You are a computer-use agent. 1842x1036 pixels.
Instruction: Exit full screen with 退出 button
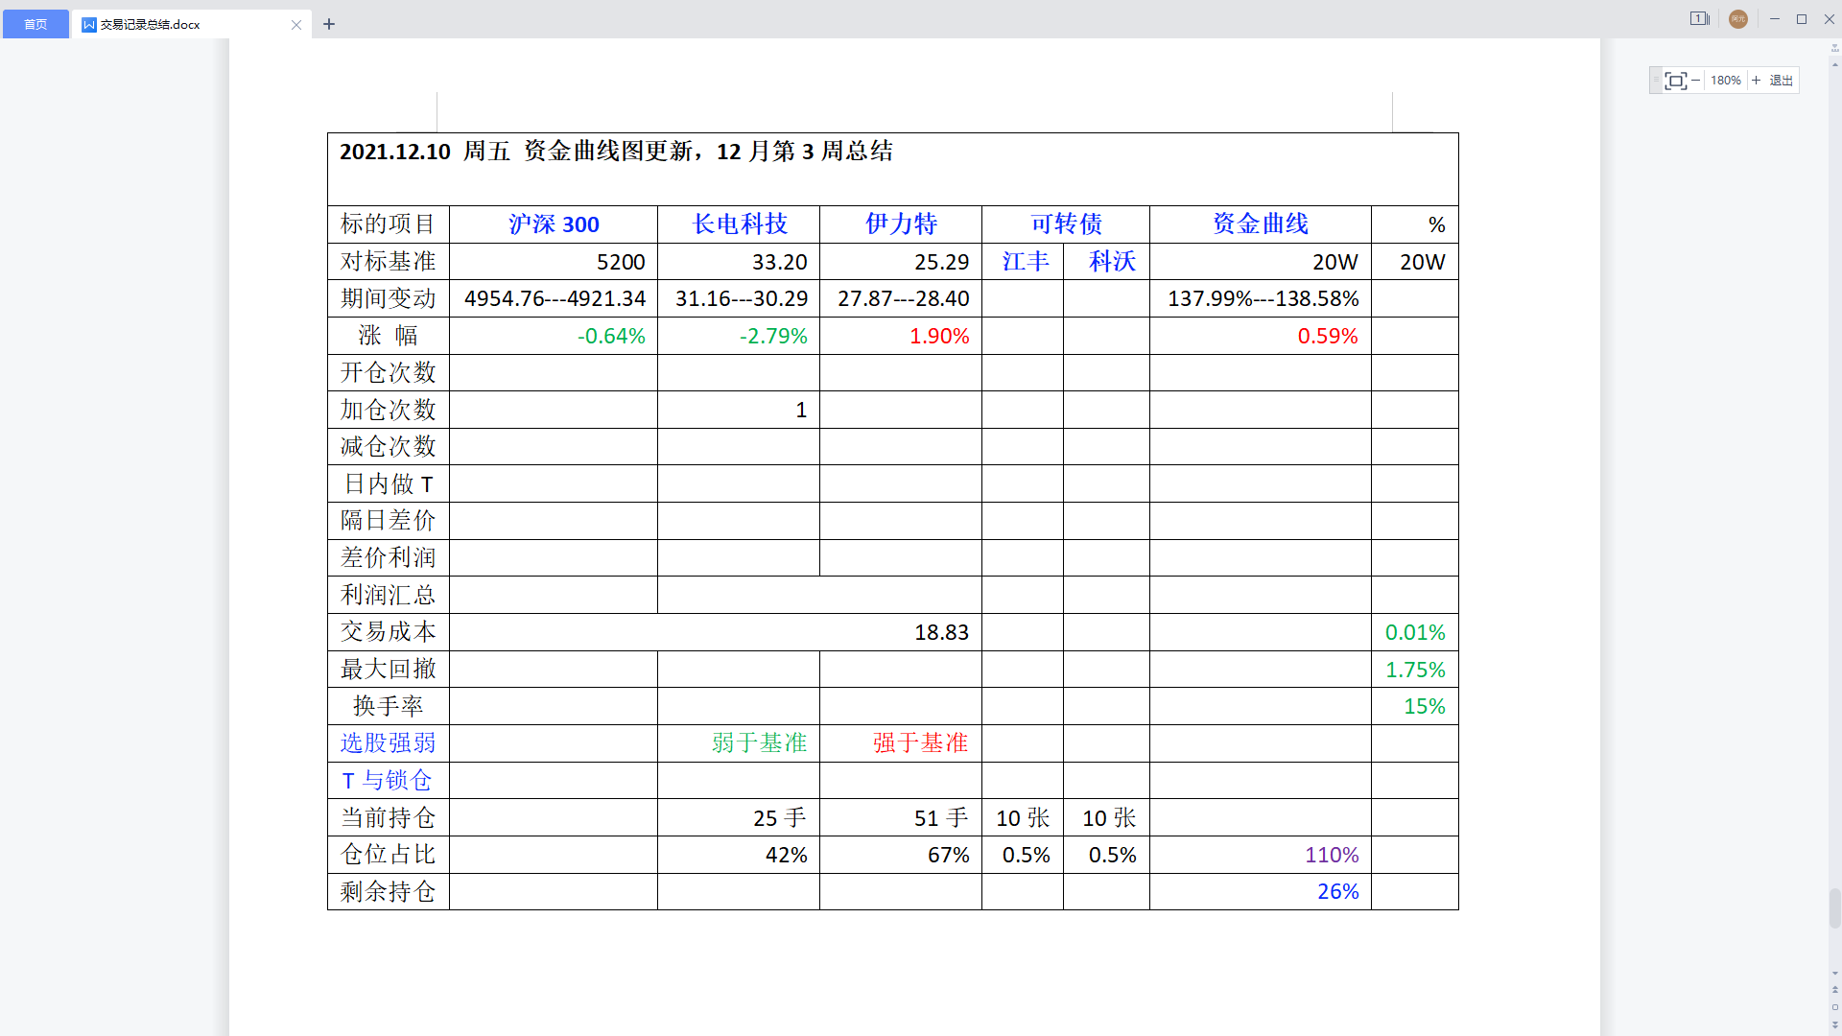(x=1782, y=81)
